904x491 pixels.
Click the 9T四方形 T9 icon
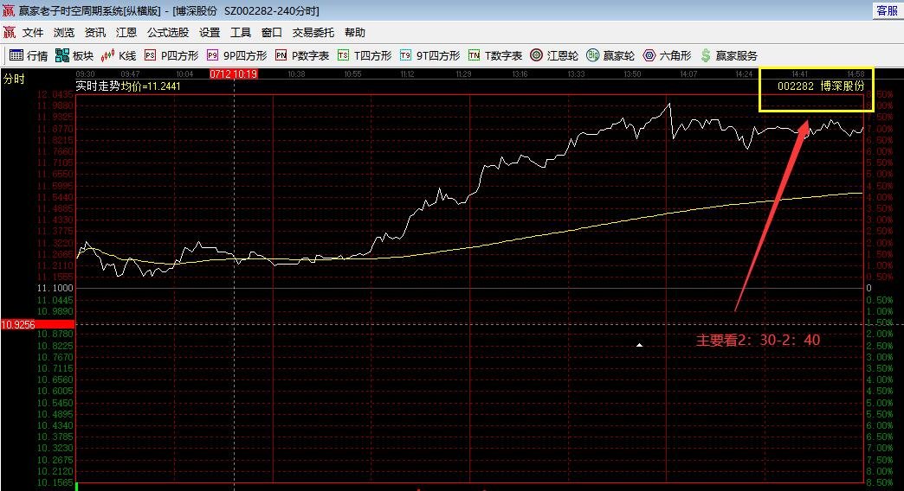405,55
